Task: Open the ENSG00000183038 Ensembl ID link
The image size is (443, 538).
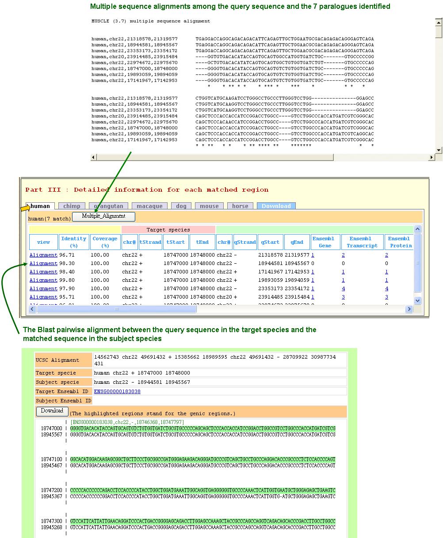Action: pyautogui.click(x=117, y=392)
